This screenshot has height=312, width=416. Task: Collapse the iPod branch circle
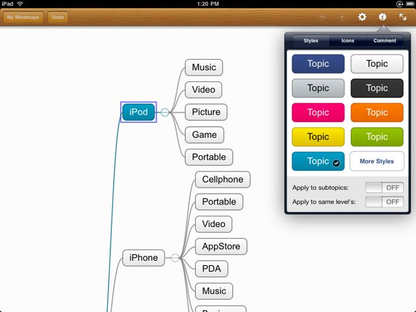pyautogui.click(x=164, y=112)
